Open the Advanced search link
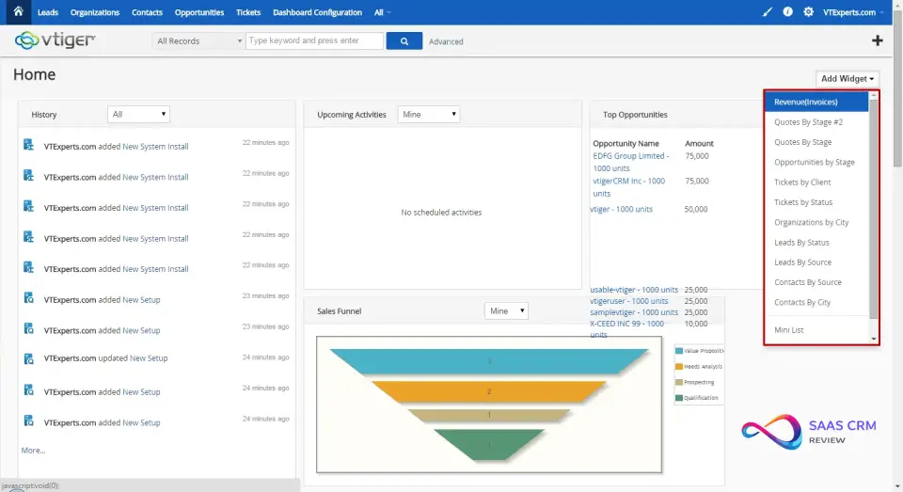903x492 pixels. point(446,41)
